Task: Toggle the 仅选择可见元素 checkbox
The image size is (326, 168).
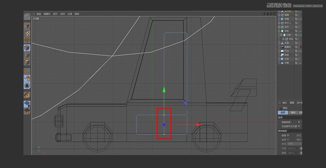Action: point(299,126)
